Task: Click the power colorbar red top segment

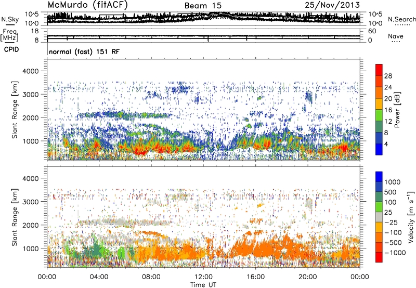Action: 379,70
